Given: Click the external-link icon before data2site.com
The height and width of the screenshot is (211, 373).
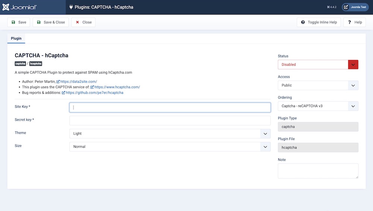Looking at the screenshot, I should coord(58,81).
